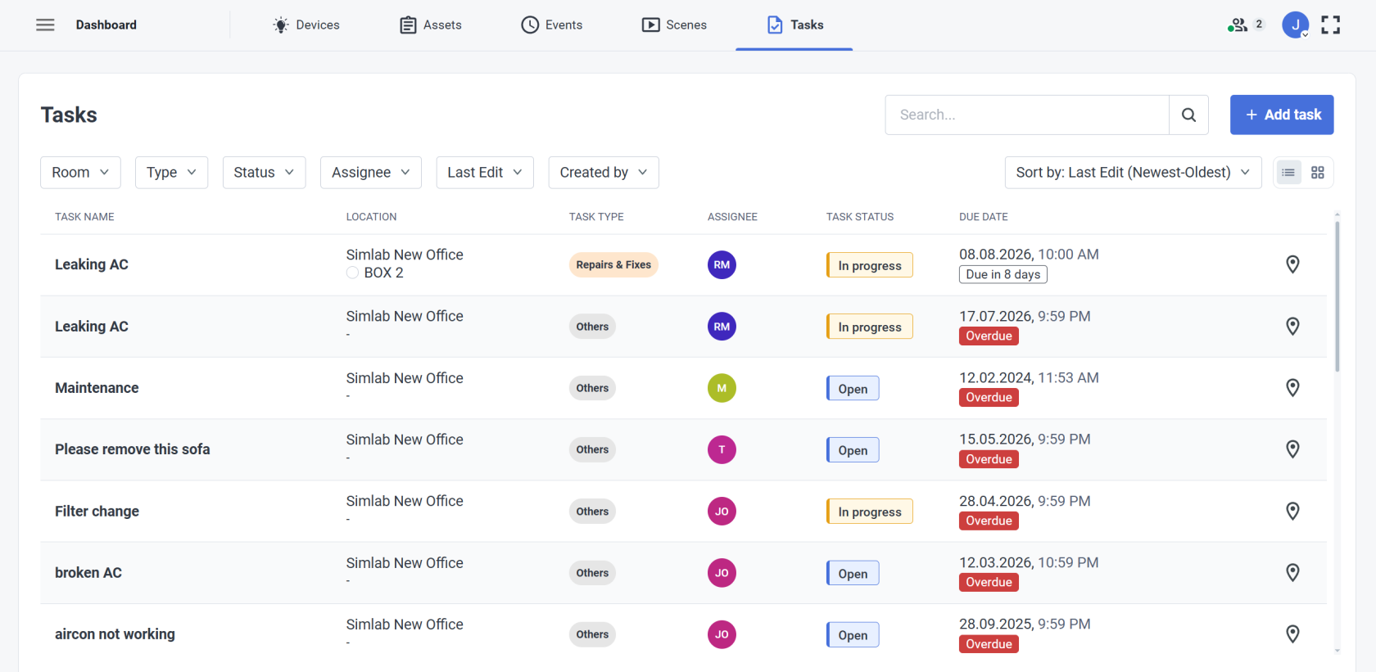Click the search magnifier icon
1376x672 pixels.
click(1188, 115)
